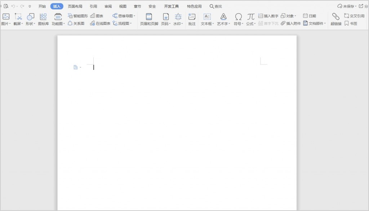The image size is (369, 211).
Task: Click the 书签 bookmark button
Action: [x=351, y=23]
